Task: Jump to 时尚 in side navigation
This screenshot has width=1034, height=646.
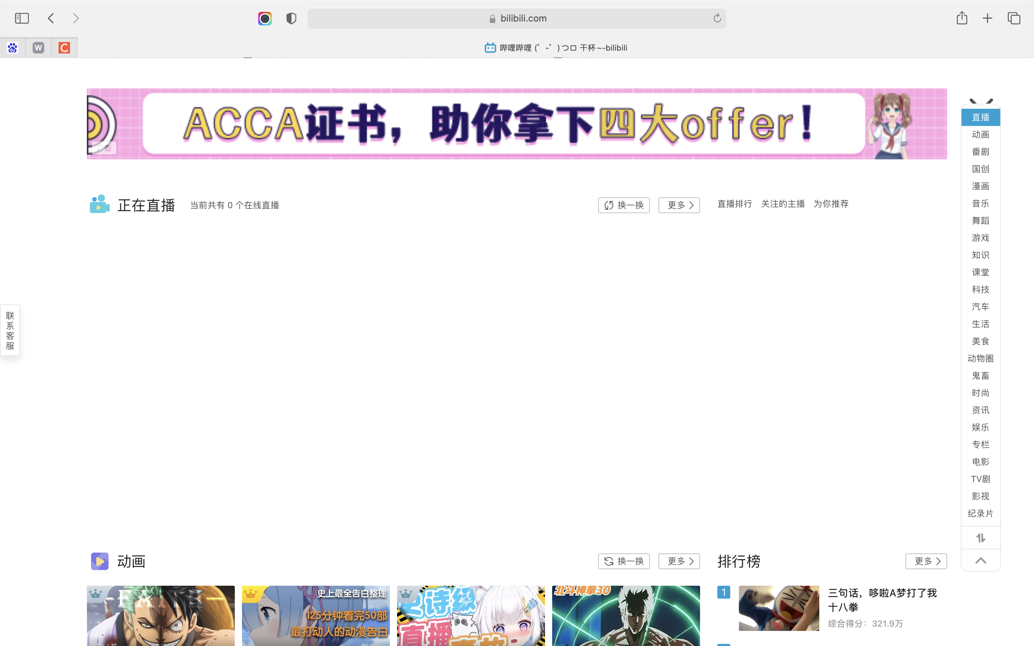Action: pyautogui.click(x=981, y=393)
